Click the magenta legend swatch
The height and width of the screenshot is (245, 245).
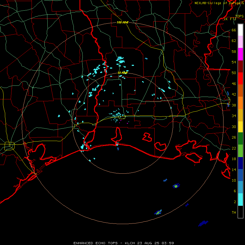(x=240, y=54)
